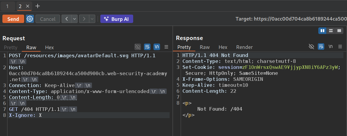Switch to top-bottom stacked layout view
The width and height of the screenshot is (347, 136).
coord(331,31)
